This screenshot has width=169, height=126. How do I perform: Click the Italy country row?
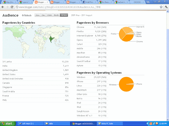[36, 100]
